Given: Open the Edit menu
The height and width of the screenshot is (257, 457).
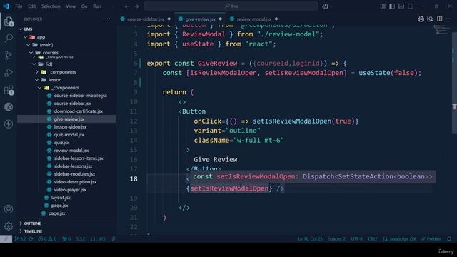Looking at the screenshot, I should [31, 6].
